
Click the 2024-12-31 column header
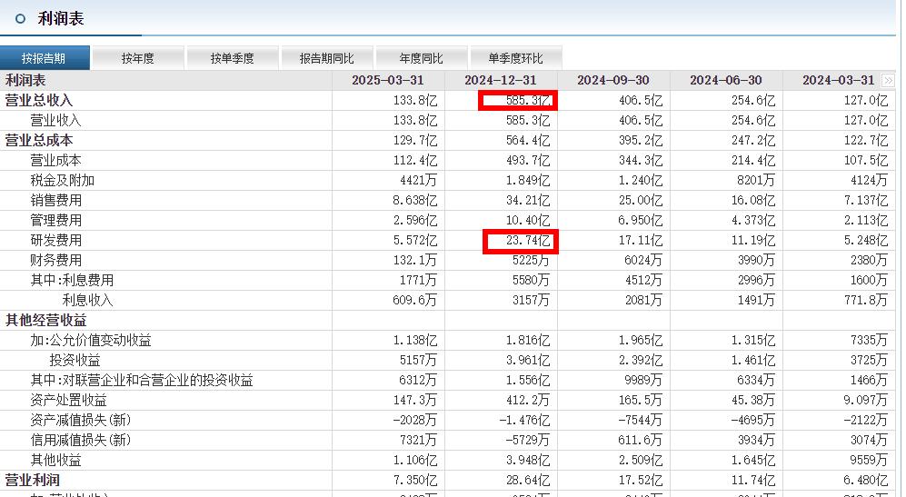501,80
